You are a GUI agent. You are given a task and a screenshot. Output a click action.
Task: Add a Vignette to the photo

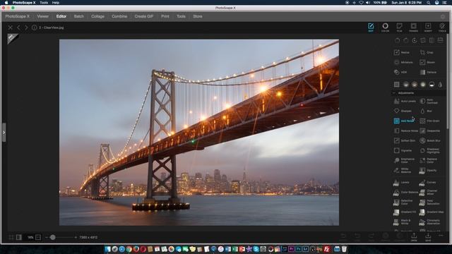(403, 150)
